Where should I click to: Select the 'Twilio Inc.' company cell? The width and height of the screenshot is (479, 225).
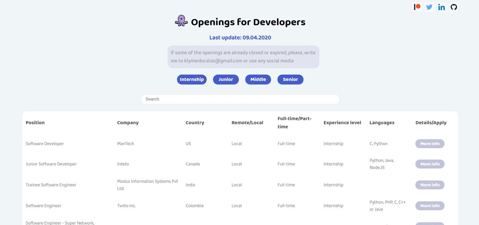pyautogui.click(x=127, y=206)
